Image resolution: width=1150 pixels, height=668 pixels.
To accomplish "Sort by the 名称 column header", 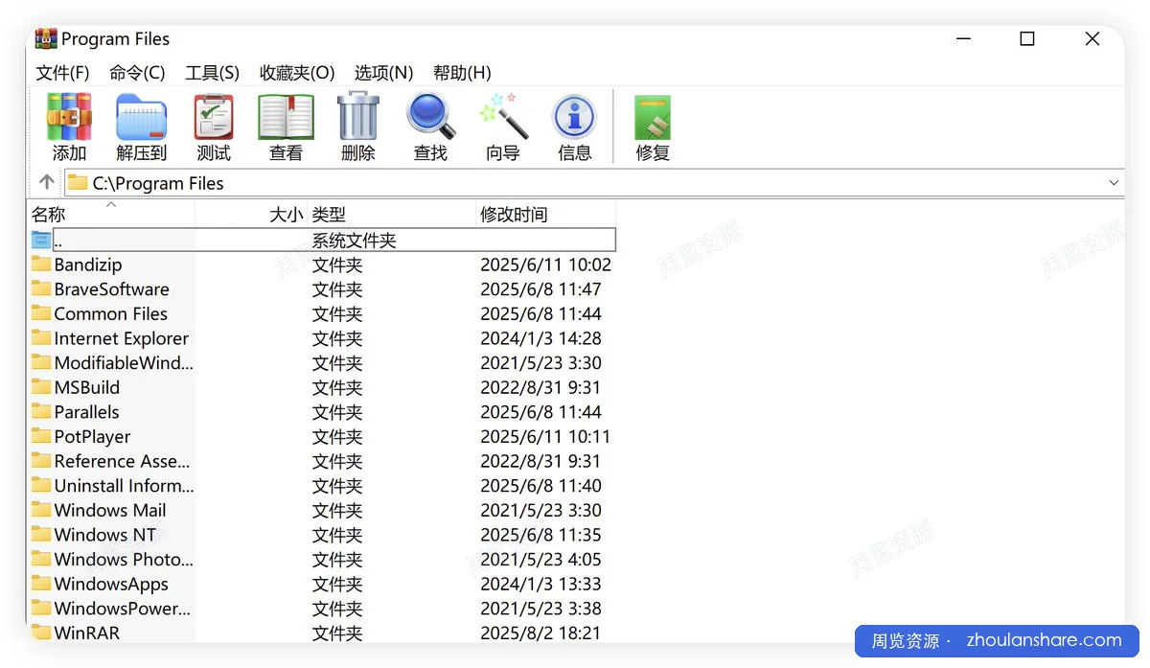I will (x=111, y=215).
